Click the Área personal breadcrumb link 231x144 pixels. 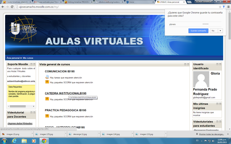pyautogui.click(x=13, y=58)
